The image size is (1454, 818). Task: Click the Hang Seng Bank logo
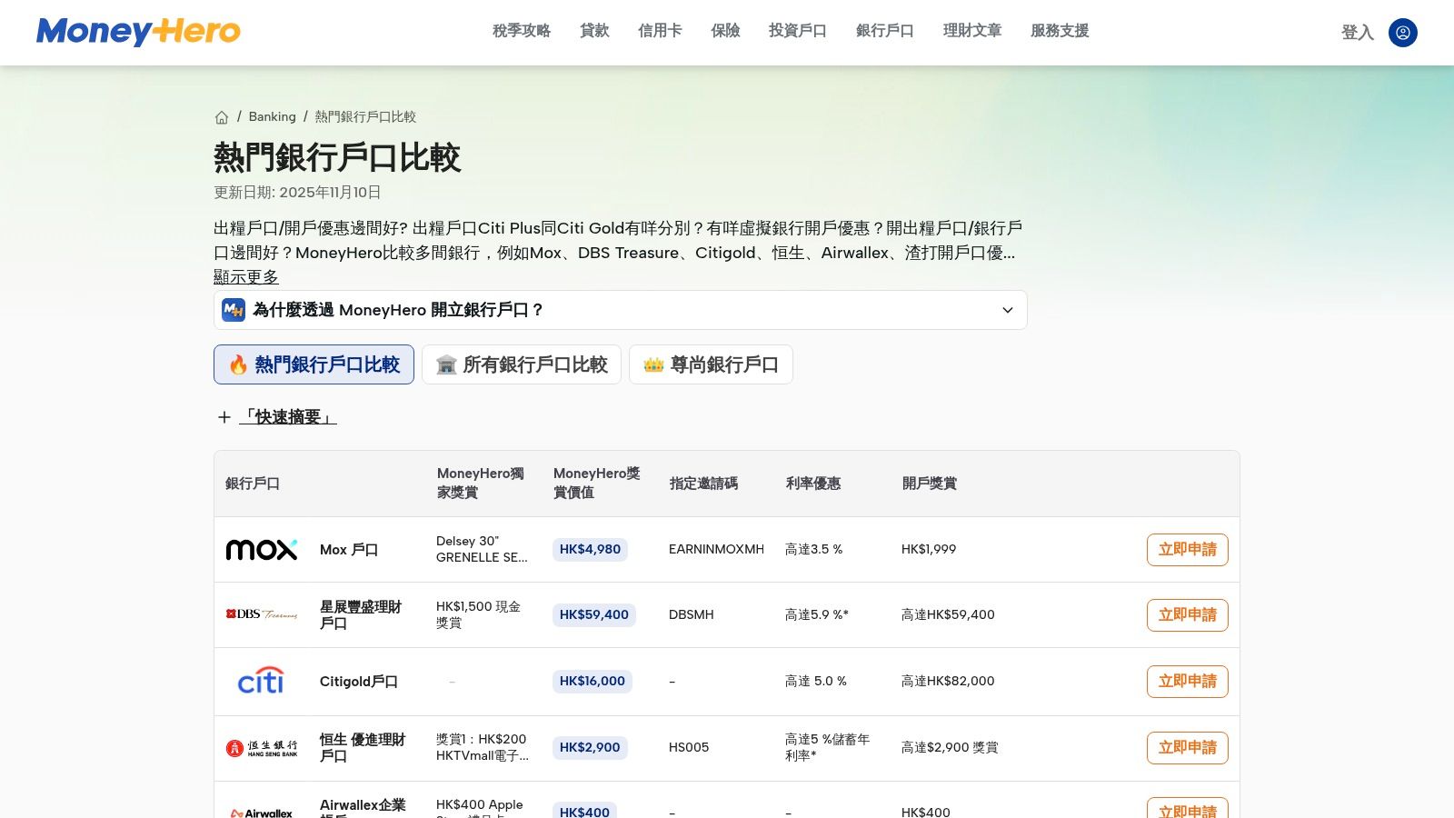point(262,748)
